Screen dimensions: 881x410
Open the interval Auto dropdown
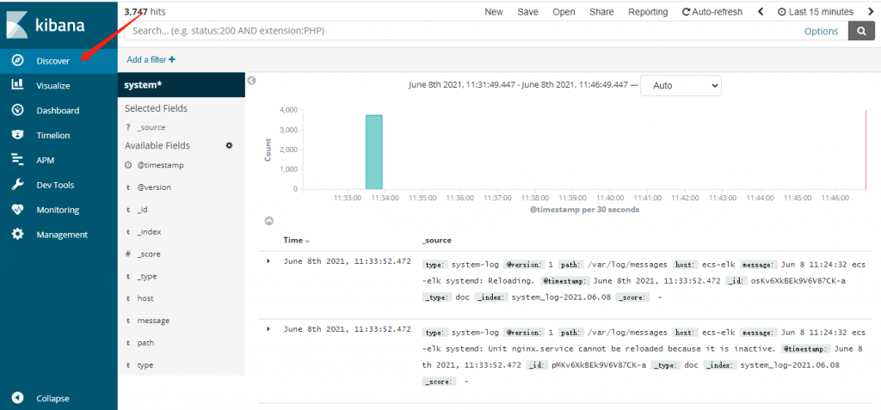681,85
